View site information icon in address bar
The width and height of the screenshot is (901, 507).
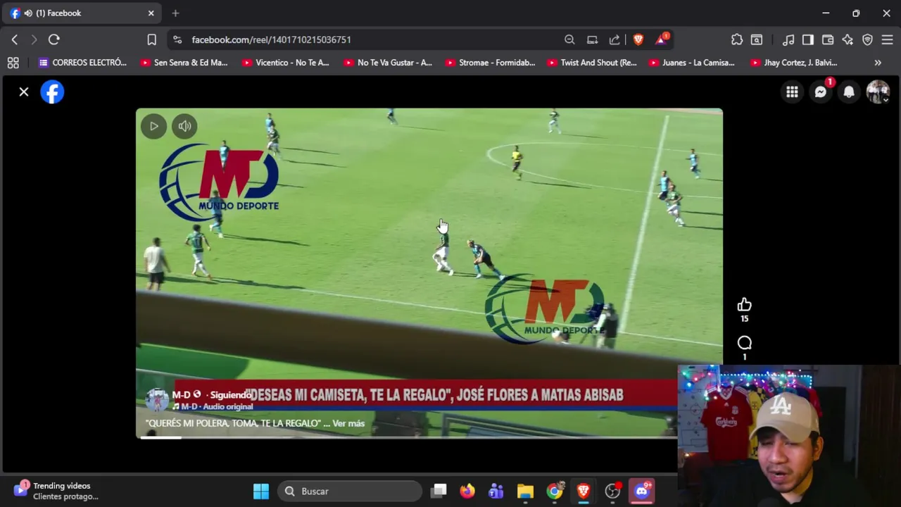click(x=177, y=39)
